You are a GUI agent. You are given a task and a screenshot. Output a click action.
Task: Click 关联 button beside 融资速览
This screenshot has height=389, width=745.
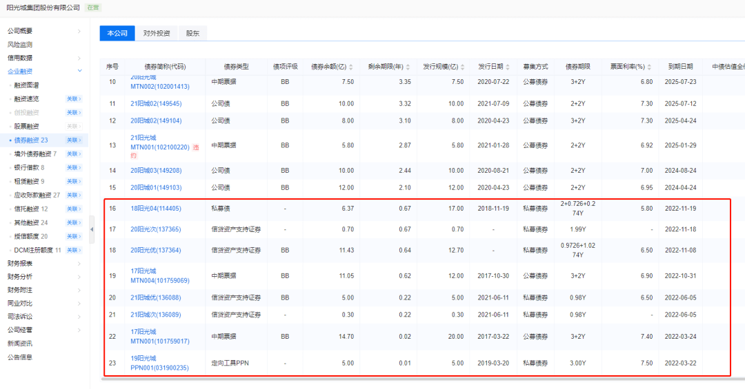[x=74, y=99]
